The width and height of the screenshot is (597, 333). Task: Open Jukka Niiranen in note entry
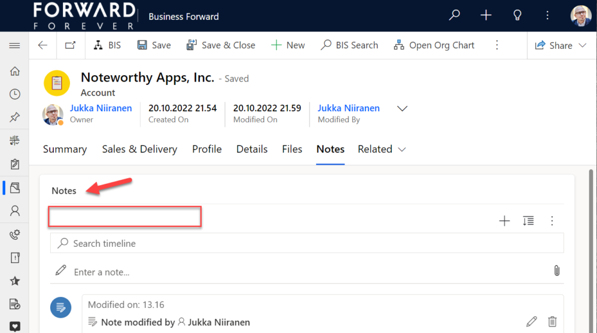(x=219, y=322)
